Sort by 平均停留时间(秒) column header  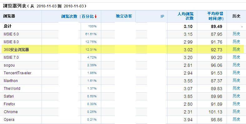[215, 16]
